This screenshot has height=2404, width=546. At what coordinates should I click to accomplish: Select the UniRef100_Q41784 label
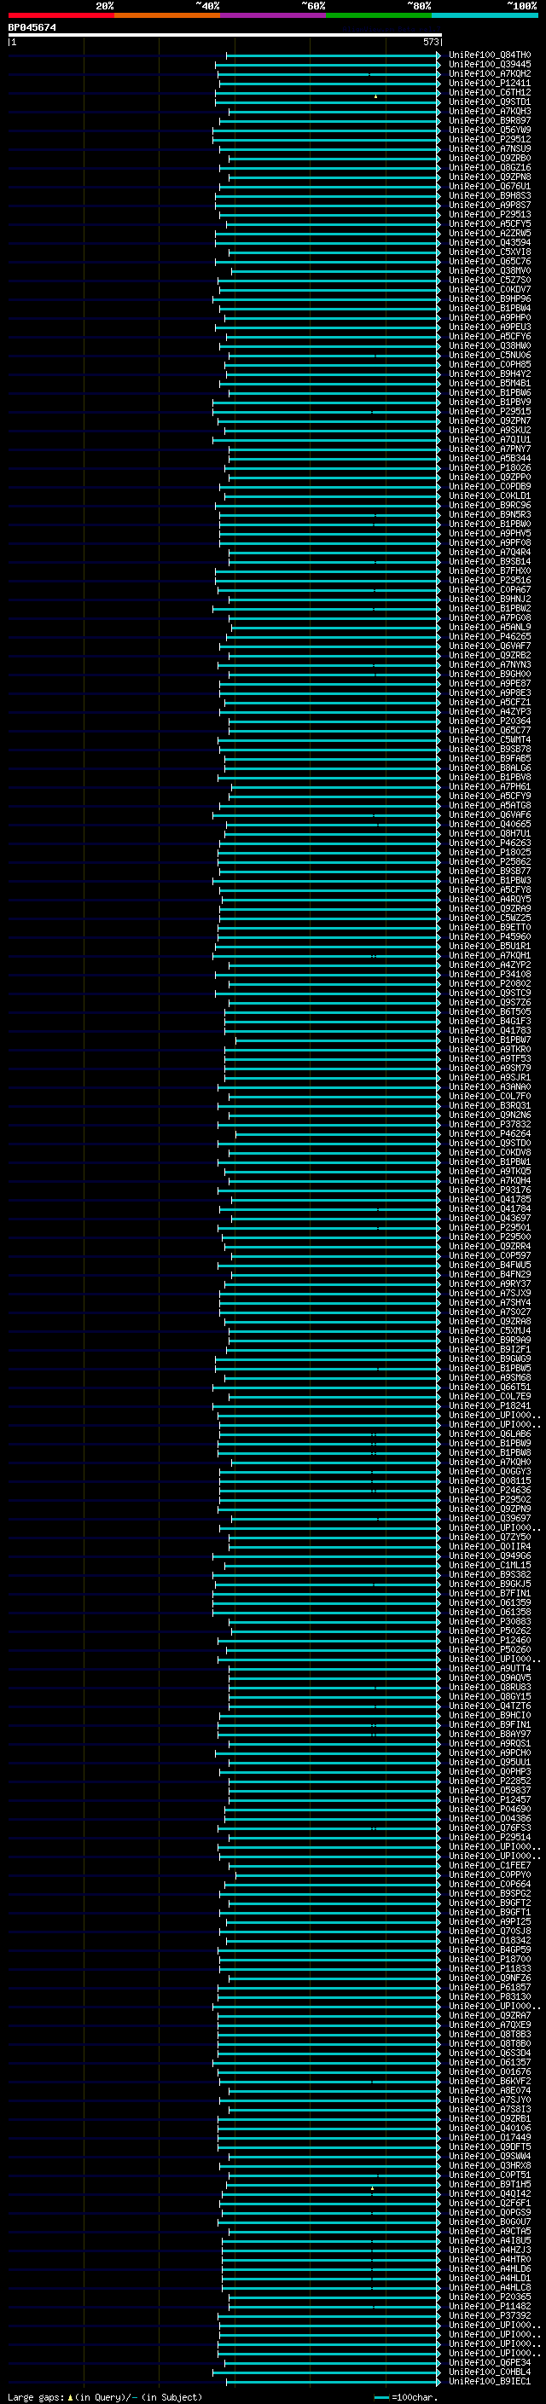click(x=490, y=1208)
